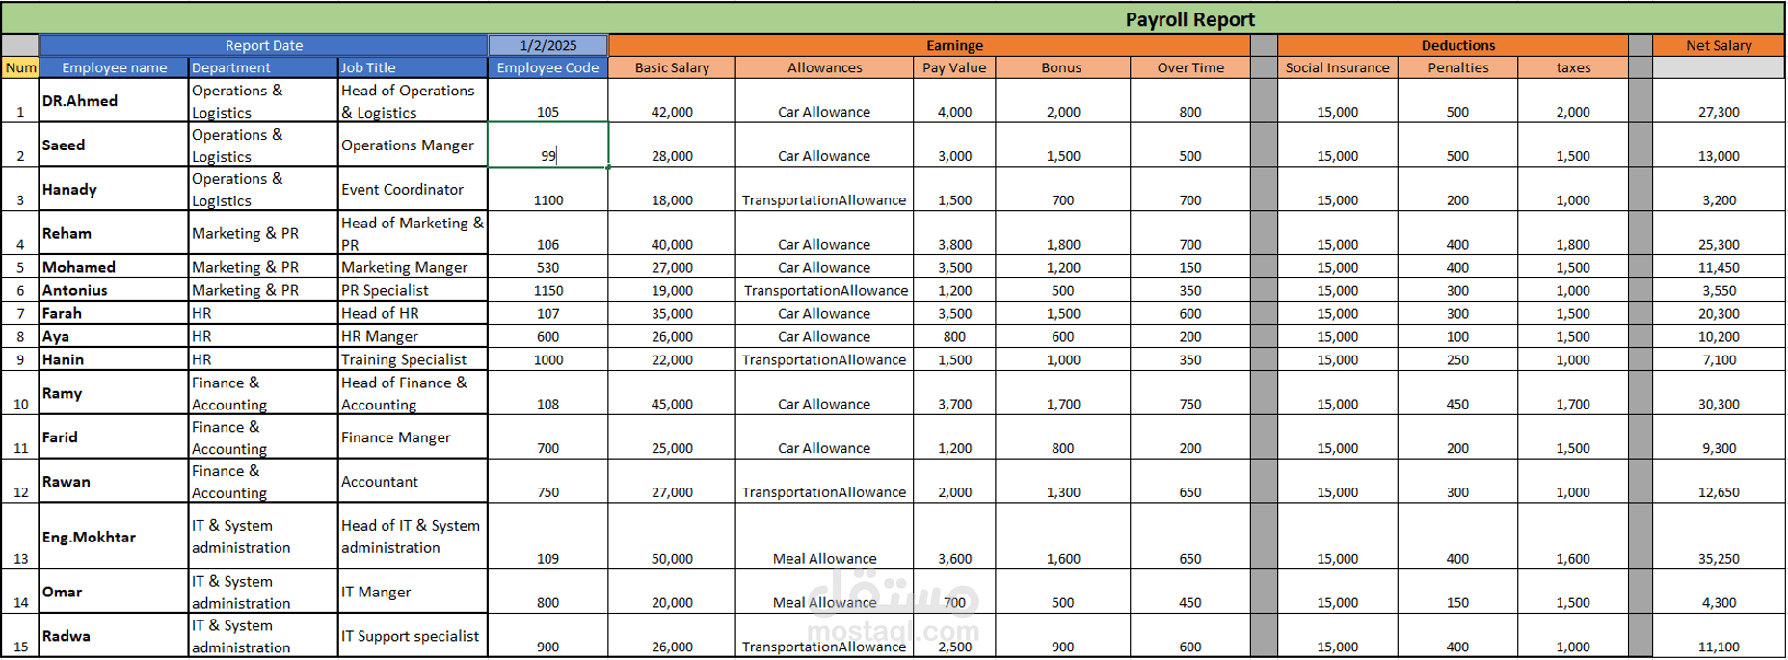1788x660 pixels.
Task: Click the Pay Value column header
Action: (x=954, y=67)
